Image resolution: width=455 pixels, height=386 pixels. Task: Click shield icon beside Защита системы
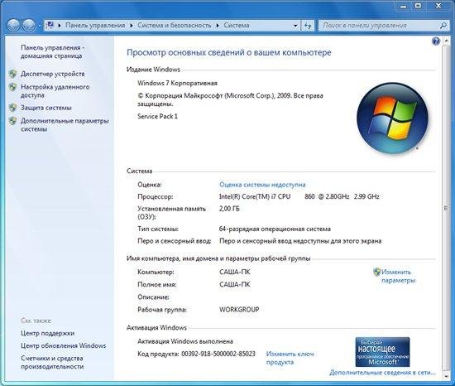[12, 108]
